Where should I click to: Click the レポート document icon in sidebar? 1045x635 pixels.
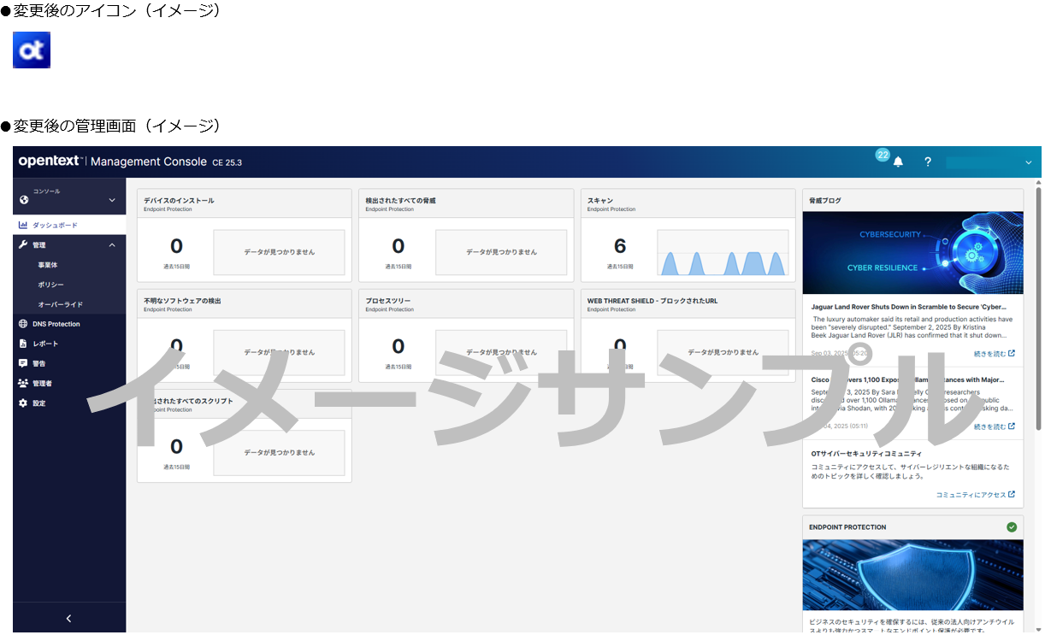[23, 344]
